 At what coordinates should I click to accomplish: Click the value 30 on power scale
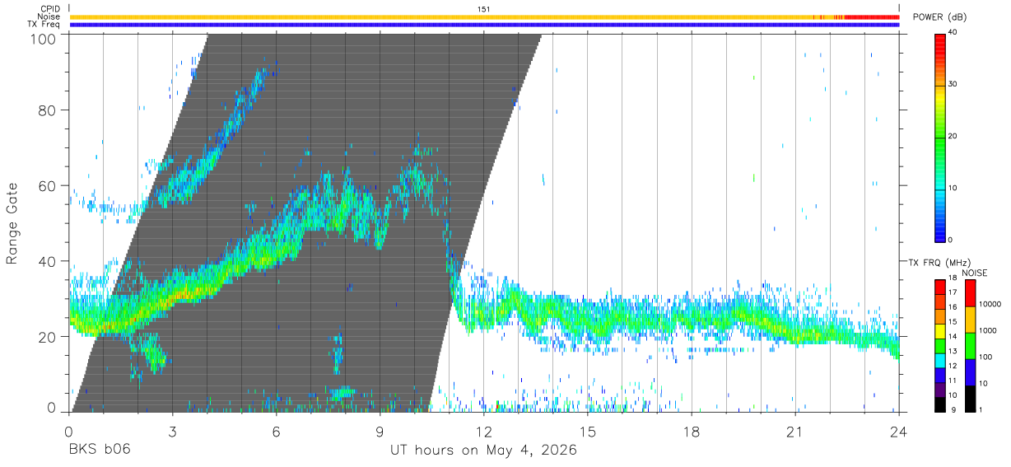pos(954,84)
